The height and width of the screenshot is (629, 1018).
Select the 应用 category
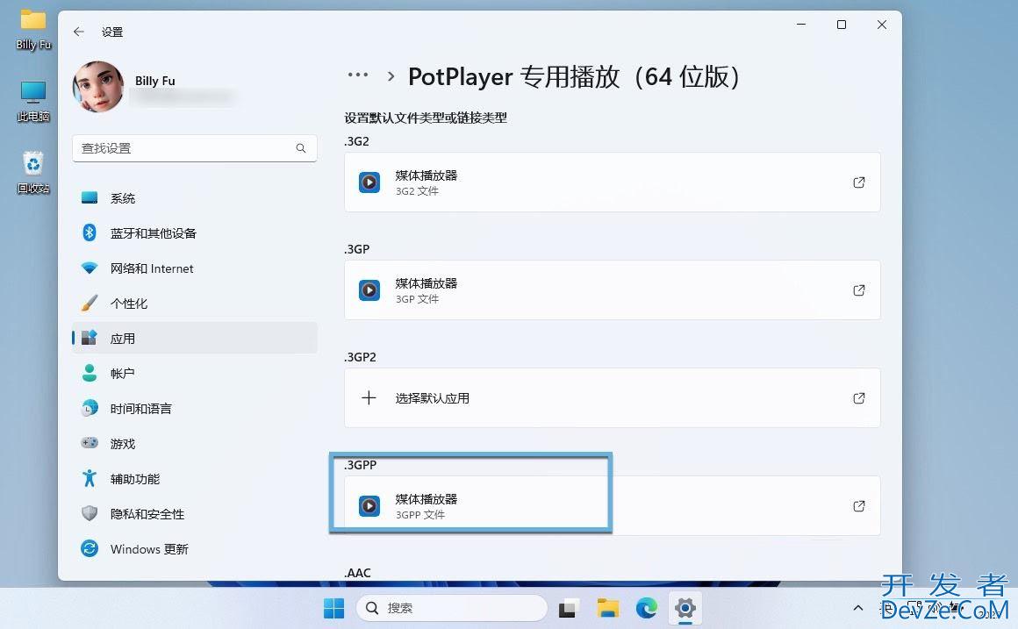195,339
